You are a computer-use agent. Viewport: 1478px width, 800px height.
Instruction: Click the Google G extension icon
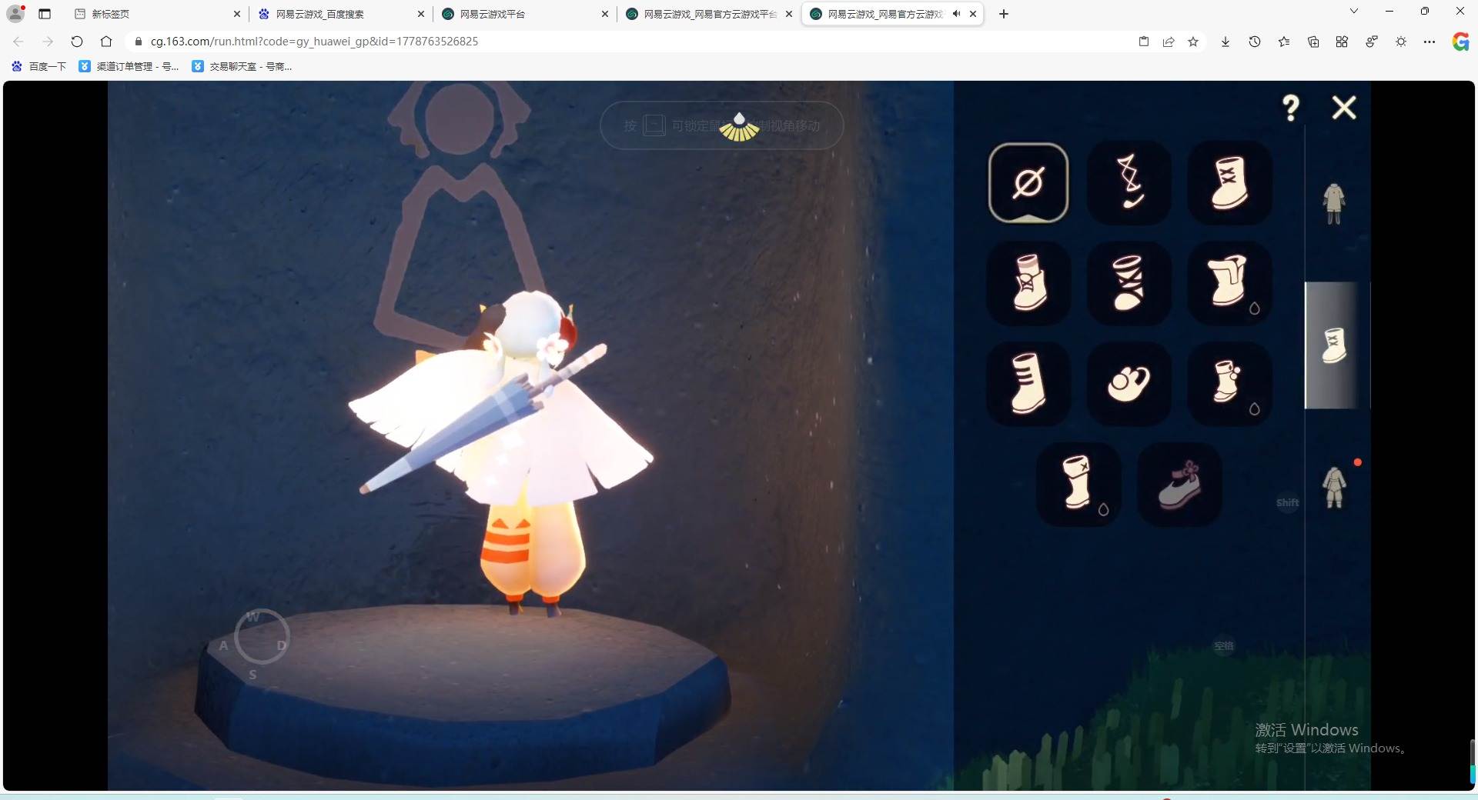coord(1460,42)
